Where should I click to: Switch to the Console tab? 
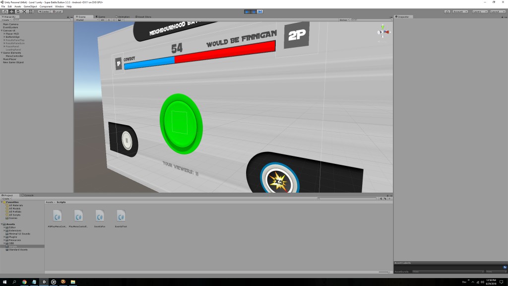29,195
